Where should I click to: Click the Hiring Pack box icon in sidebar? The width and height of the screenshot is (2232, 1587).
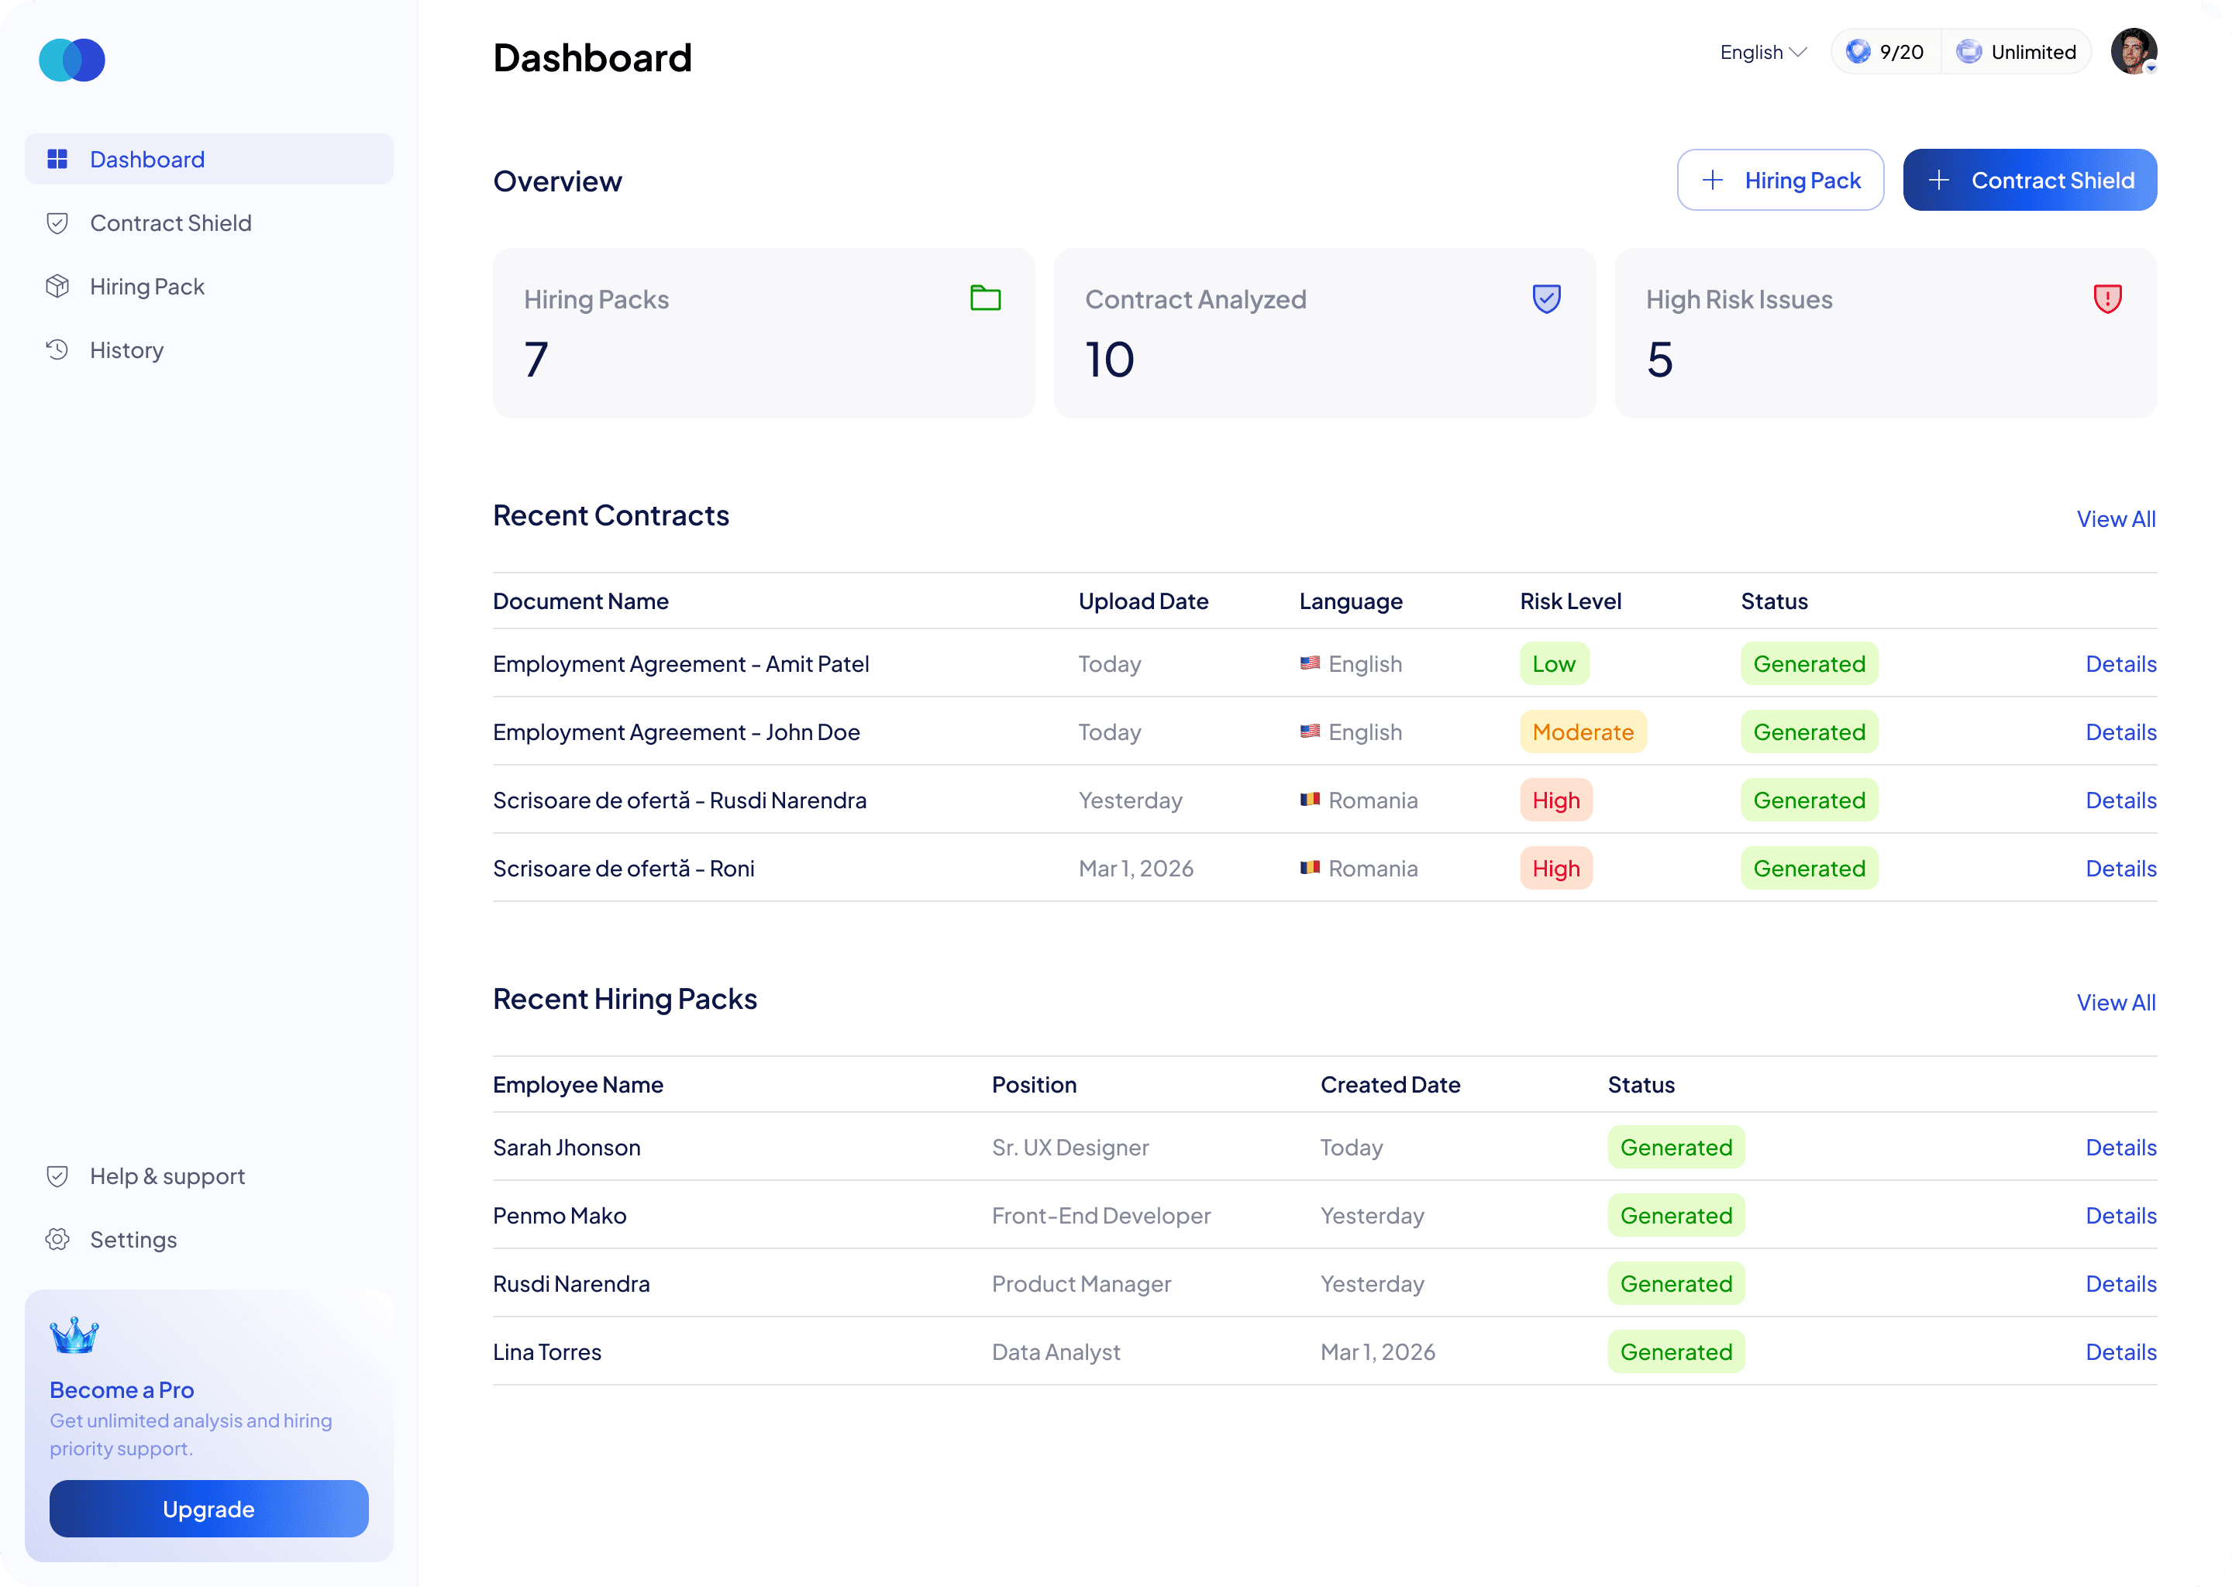[57, 286]
